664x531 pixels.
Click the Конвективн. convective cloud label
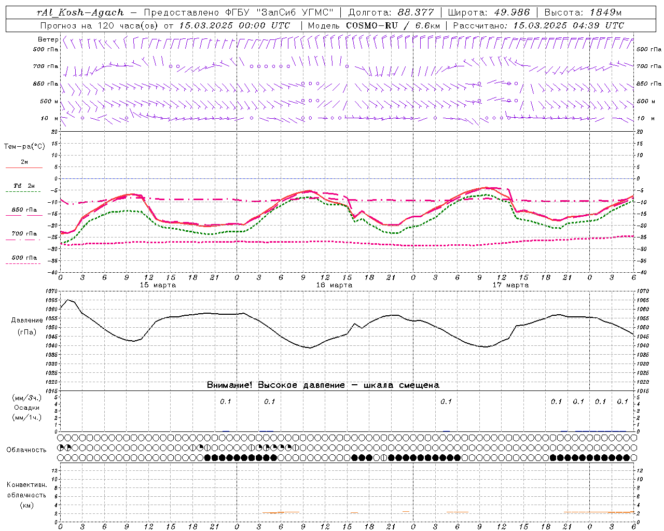[26, 485]
